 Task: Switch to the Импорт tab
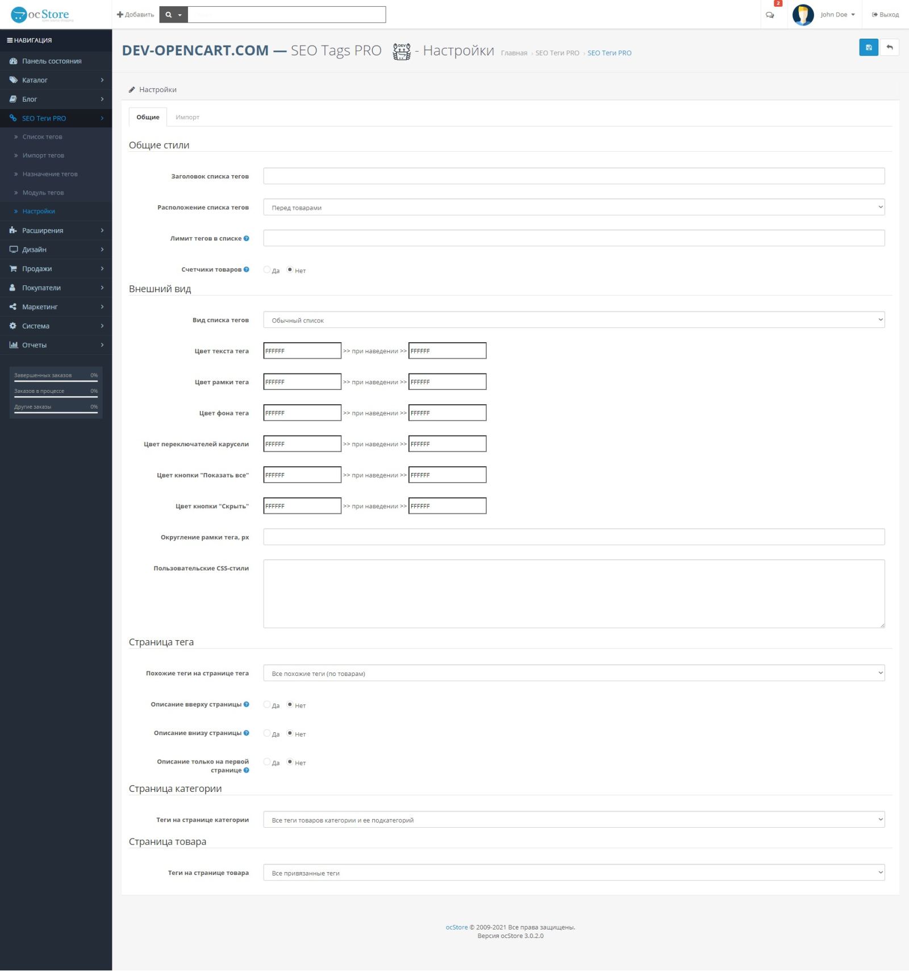(187, 117)
